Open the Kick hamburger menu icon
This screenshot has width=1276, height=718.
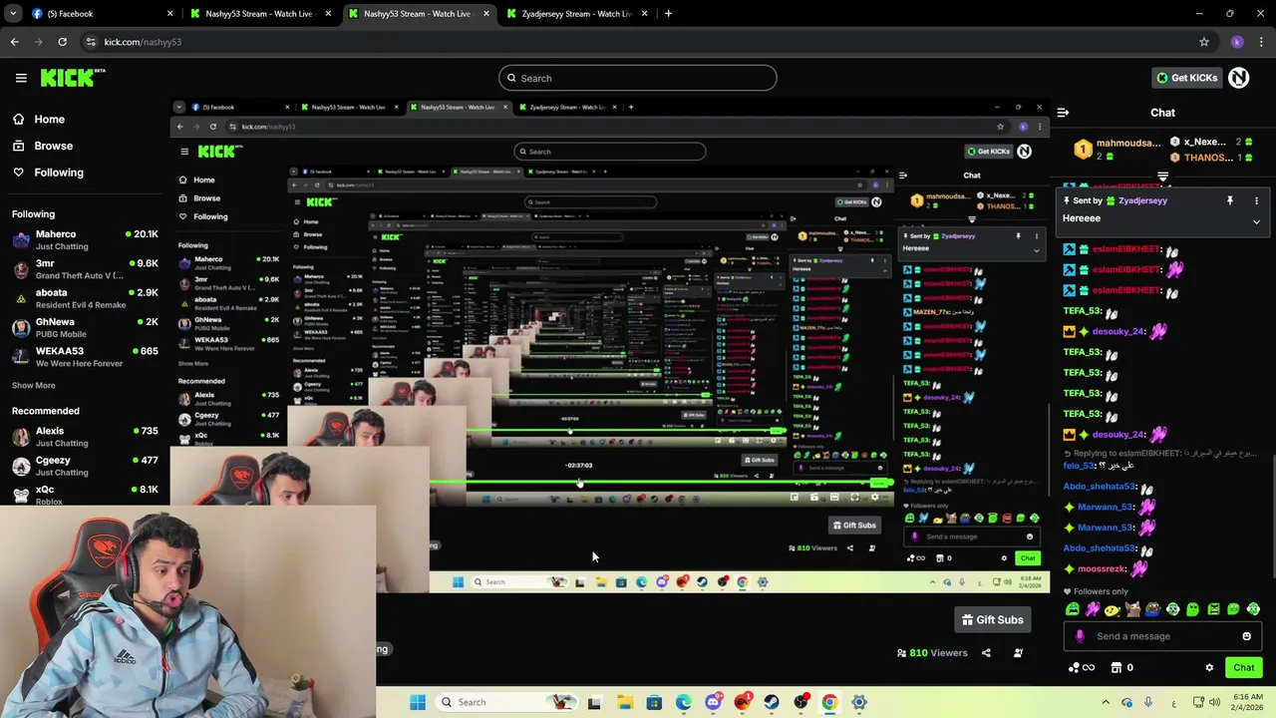[x=21, y=78]
